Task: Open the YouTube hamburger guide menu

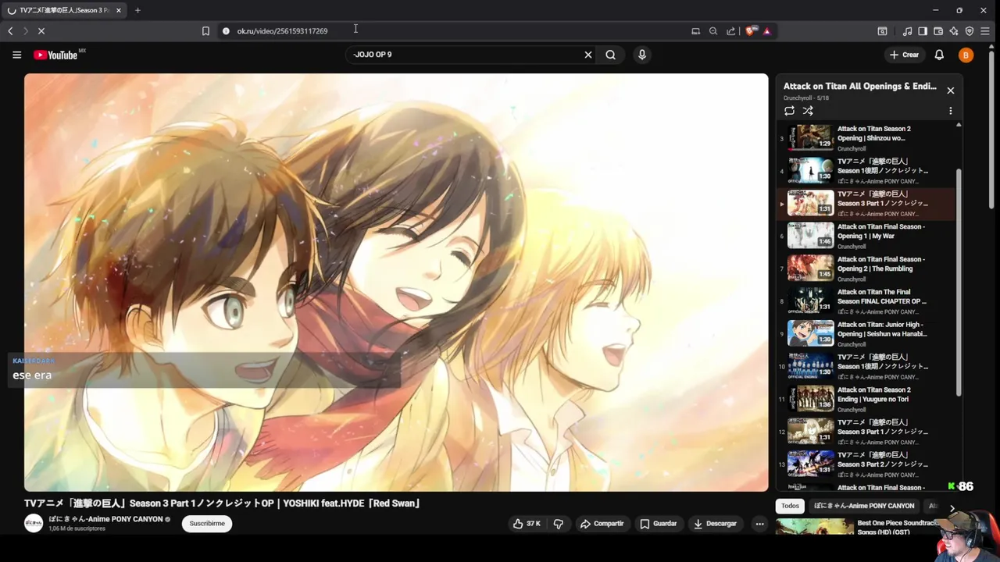Action: tap(16, 55)
